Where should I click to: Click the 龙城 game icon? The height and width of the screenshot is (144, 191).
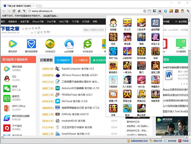(x=155, y=51)
